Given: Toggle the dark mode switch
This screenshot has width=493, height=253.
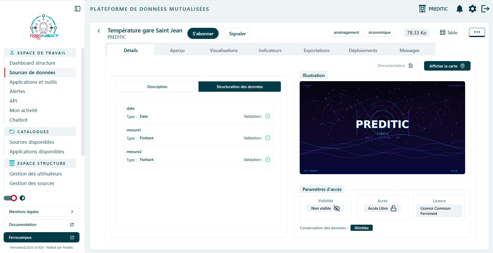Looking at the screenshot, I should click(10, 198).
